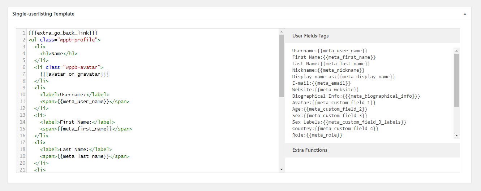Choose the E-mail {{meta_email}} tag
The width and height of the screenshot is (481, 191).
point(321,83)
